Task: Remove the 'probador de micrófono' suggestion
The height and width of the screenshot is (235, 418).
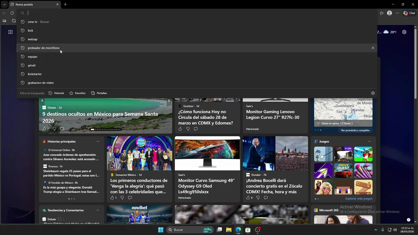Action: (373, 48)
